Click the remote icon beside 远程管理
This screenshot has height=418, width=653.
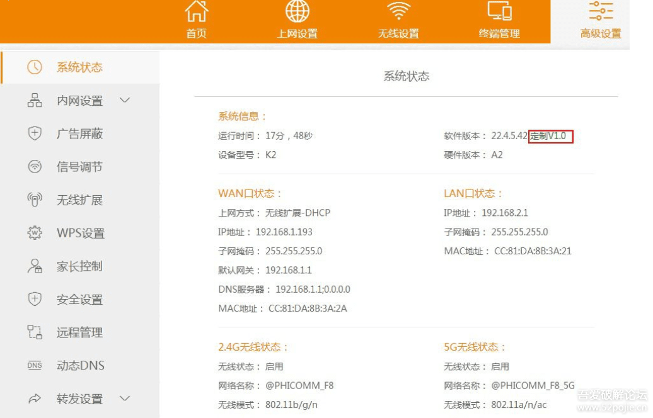[35, 332]
